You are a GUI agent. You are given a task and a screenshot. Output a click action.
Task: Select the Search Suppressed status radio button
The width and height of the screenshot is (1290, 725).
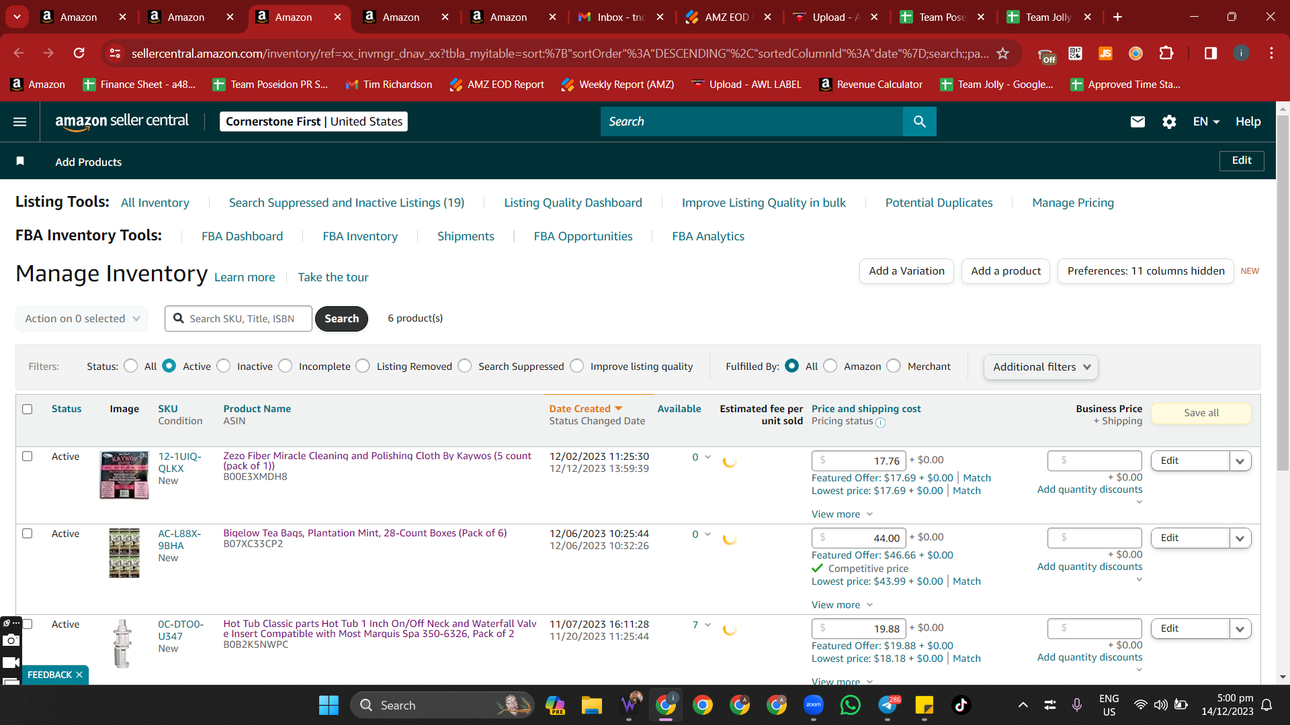[465, 366]
